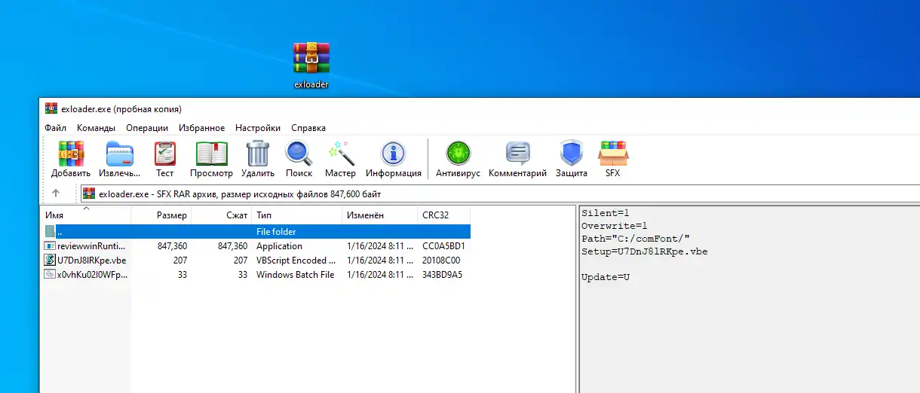This screenshot has height=393, width=920.
Task: Click the 'Application' type cell
Action: pos(279,246)
